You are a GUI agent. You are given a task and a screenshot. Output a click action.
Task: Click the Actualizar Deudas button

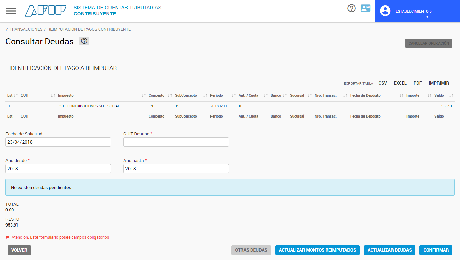[389, 250]
